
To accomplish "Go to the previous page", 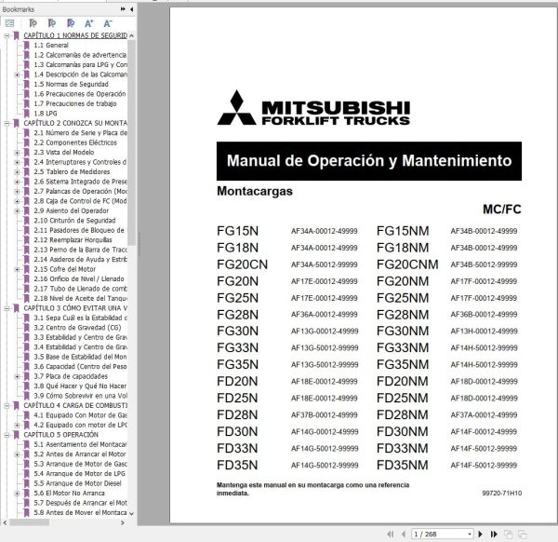I will [404, 534].
